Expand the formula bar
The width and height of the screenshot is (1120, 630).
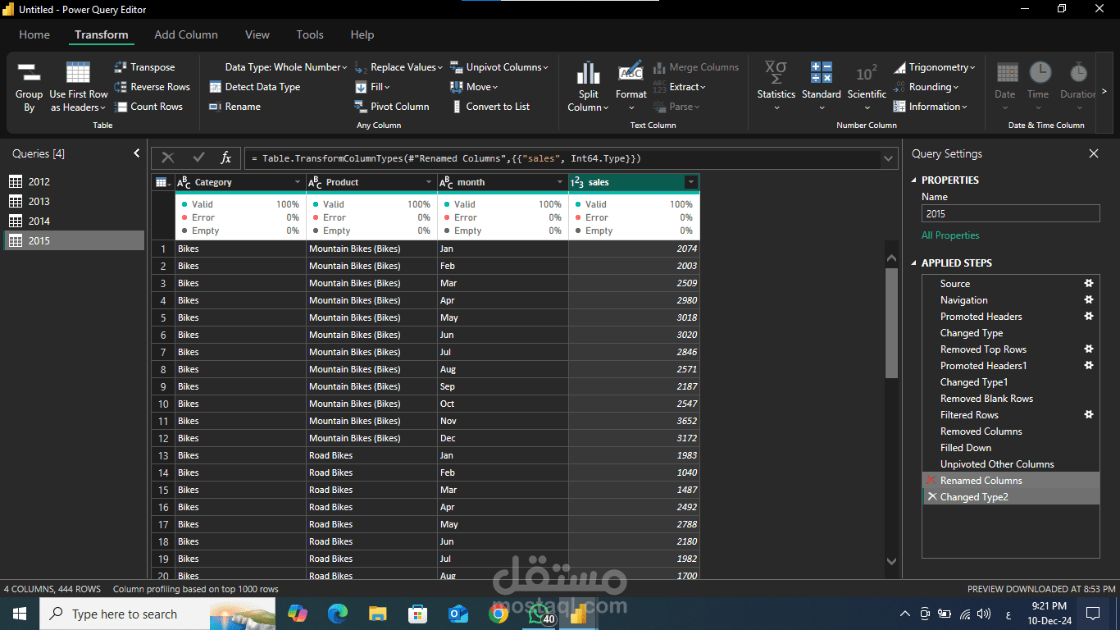pos(888,158)
